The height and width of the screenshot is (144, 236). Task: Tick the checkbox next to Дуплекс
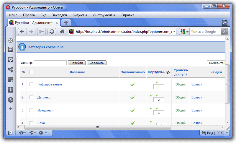[32, 97]
